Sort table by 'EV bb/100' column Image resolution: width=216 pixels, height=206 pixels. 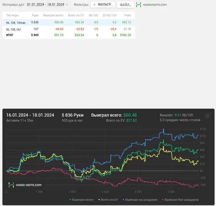click(109, 15)
